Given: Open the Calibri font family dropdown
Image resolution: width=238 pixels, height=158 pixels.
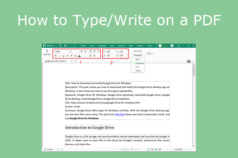Looking at the screenshot, I should [61, 52].
